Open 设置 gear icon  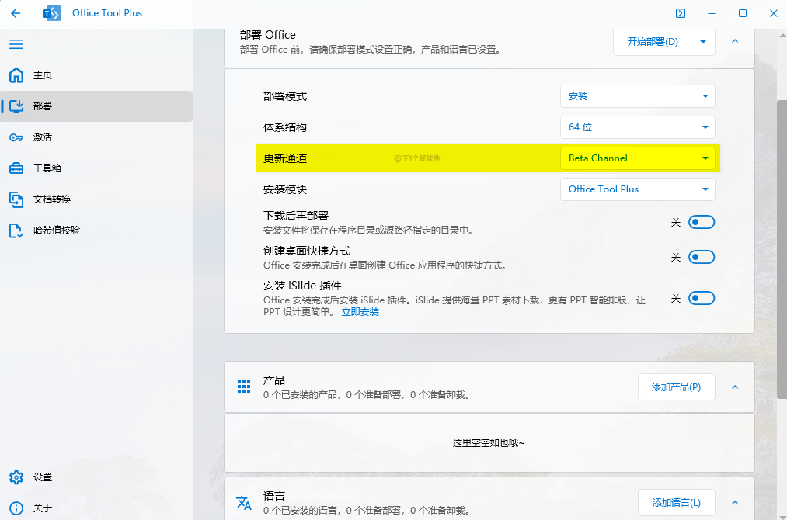(16, 477)
